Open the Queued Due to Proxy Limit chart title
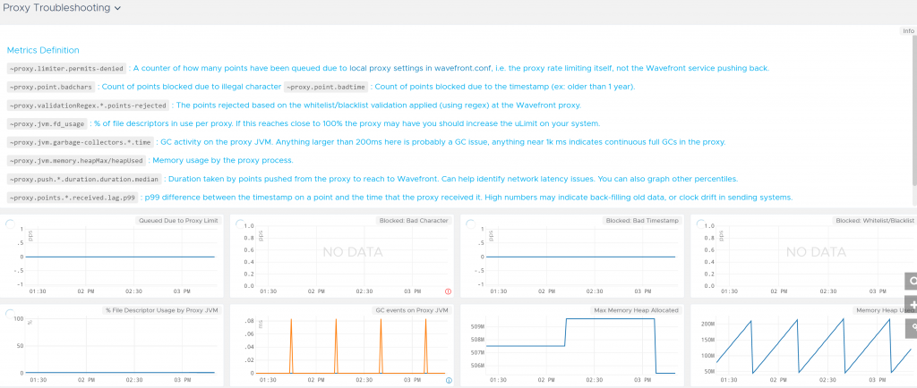 178,221
